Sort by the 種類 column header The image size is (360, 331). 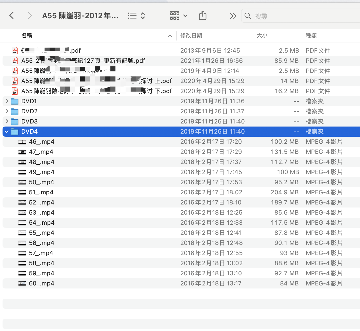pos(311,36)
